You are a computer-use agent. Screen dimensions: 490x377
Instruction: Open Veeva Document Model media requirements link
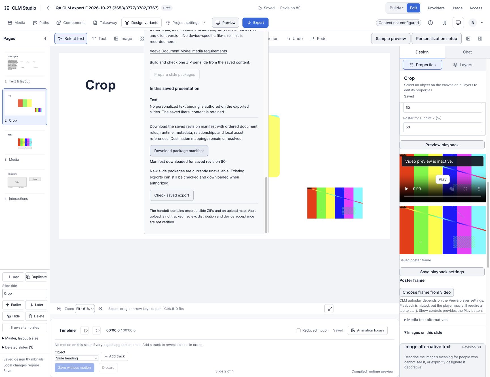(188, 51)
